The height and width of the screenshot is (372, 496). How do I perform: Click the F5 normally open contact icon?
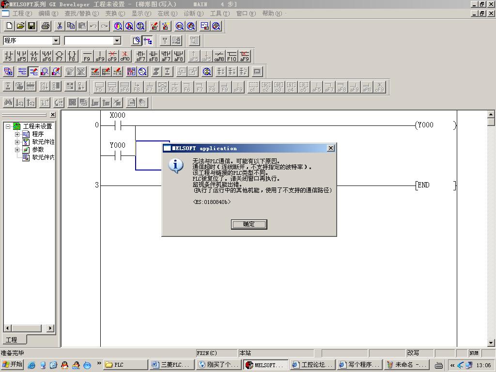click(9, 56)
